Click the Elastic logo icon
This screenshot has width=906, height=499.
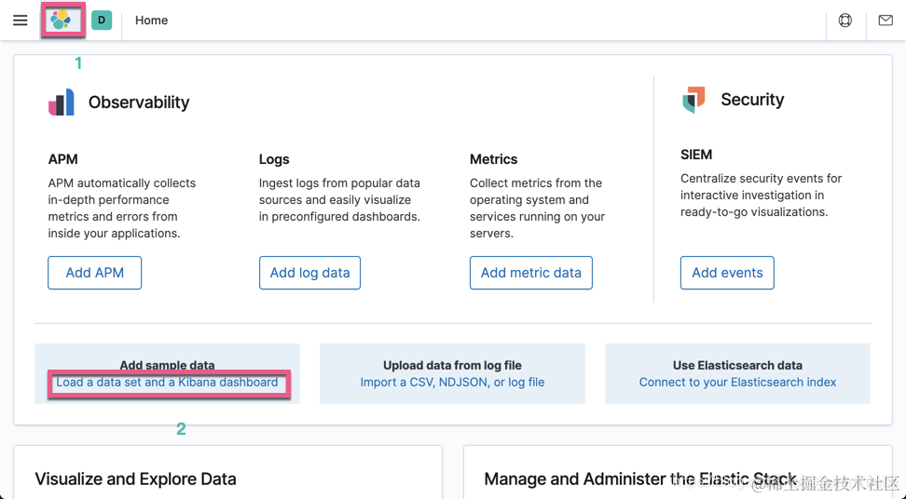coord(62,20)
